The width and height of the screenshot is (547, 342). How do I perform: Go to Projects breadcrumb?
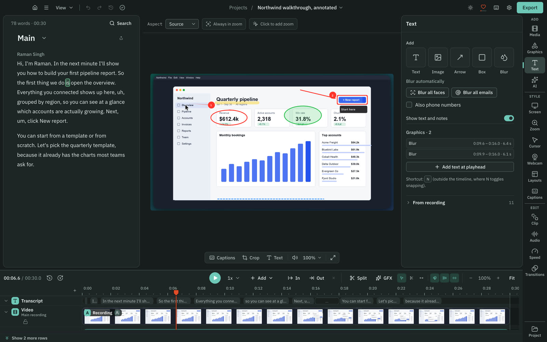click(238, 8)
